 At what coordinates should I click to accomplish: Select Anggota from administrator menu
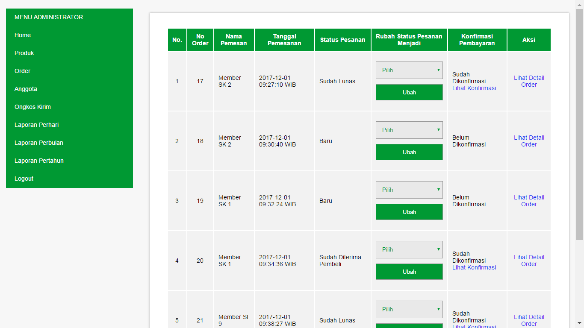[26, 89]
